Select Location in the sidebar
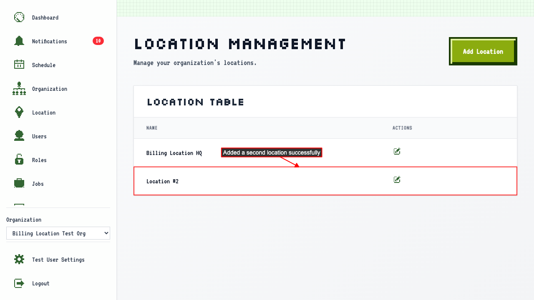This screenshot has width=534, height=300. tap(44, 112)
